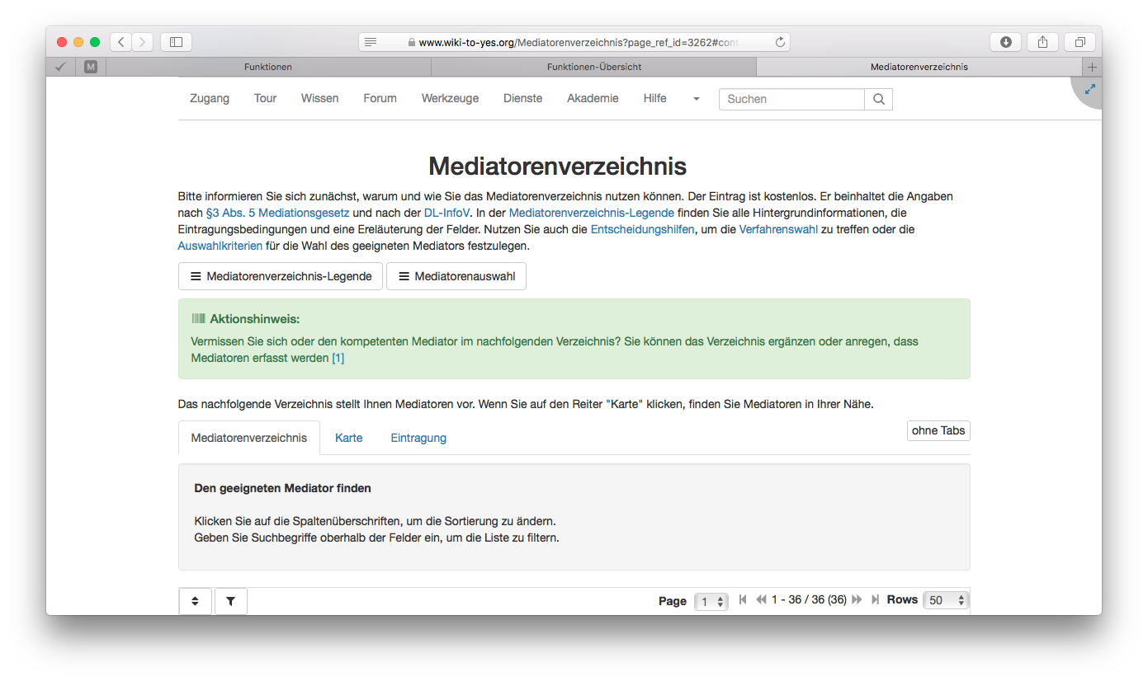Click into the Suchen search field
Screen dimensions: 1148x681
pyautogui.click(x=791, y=99)
